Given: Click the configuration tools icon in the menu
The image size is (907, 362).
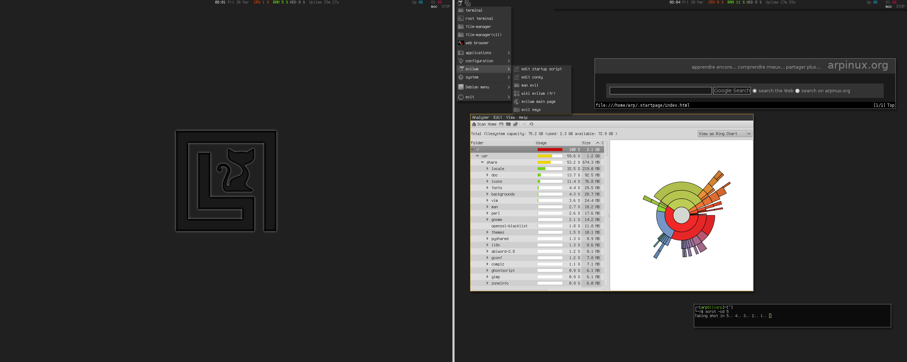Looking at the screenshot, I should 461,61.
